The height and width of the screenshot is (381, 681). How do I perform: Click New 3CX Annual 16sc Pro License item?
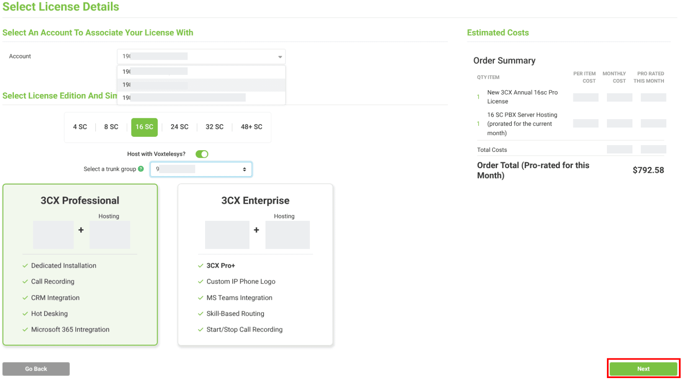pos(522,97)
